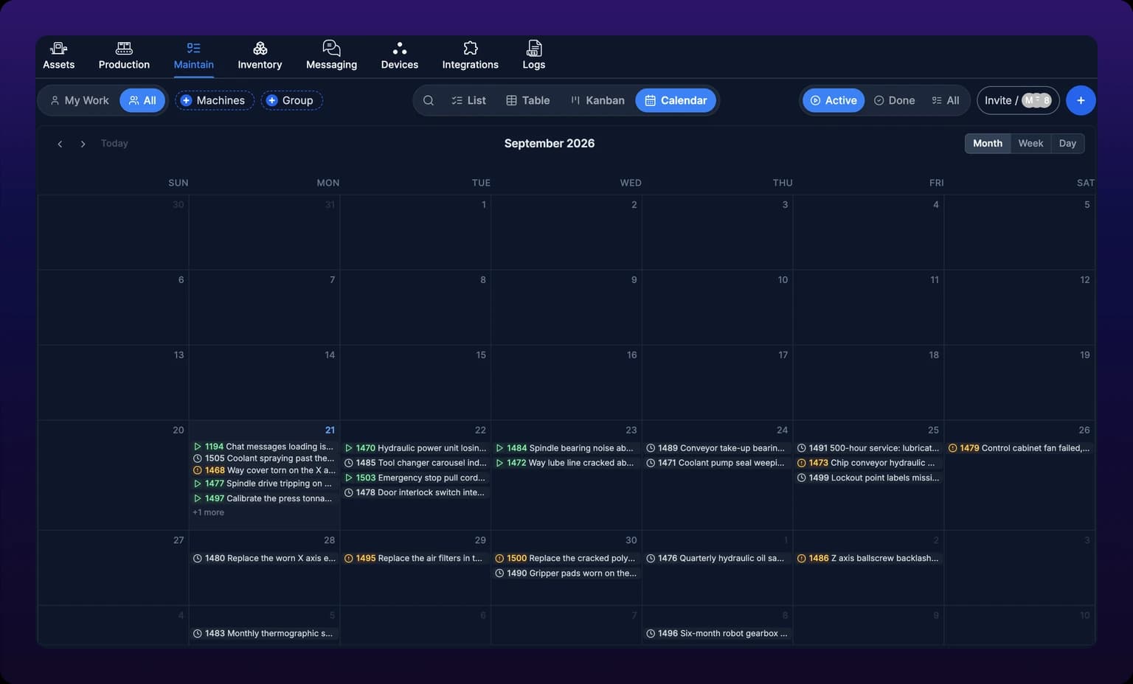
Task: Open the Assets section
Action: 58,56
